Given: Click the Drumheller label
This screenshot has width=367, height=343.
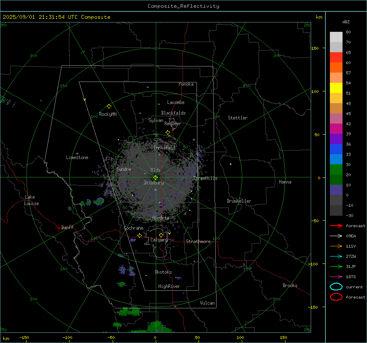Looking at the screenshot, I should click(x=239, y=201).
